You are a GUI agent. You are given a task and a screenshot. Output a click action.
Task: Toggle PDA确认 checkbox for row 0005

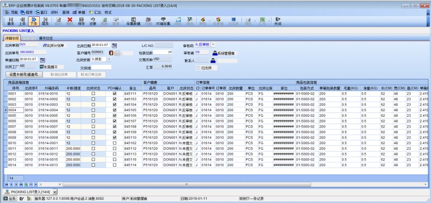(x=115, y=116)
